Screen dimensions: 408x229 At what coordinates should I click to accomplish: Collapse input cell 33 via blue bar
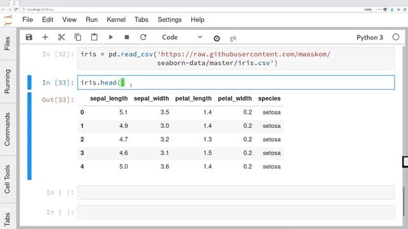(x=29, y=82)
